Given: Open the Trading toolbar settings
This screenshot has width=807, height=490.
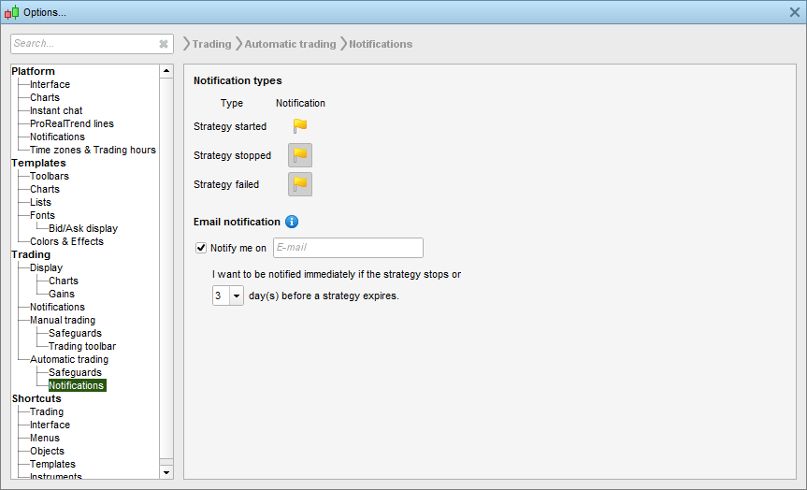Looking at the screenshot, I should [82, 346].
